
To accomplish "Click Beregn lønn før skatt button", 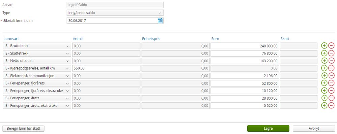I will [23, 128].
